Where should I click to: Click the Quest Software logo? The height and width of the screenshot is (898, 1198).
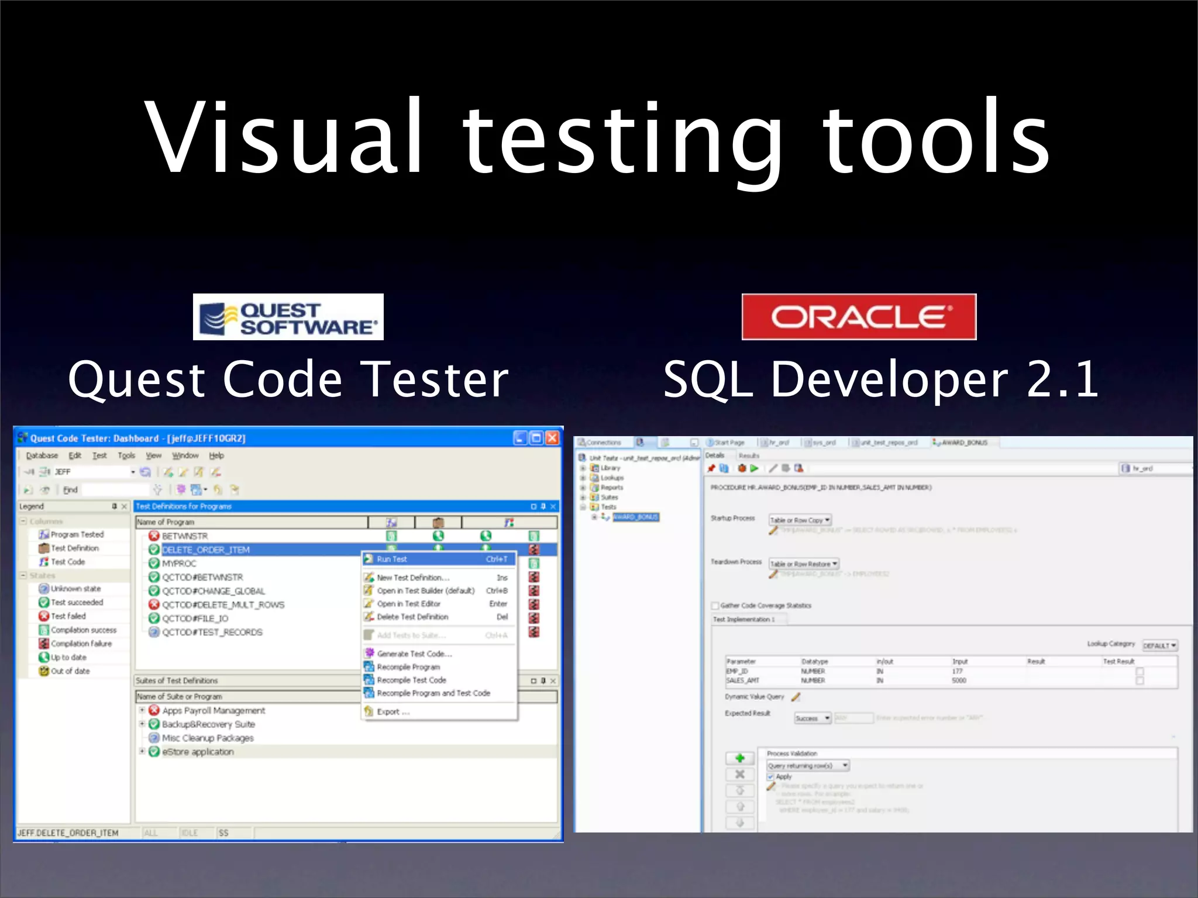point(288,317)
